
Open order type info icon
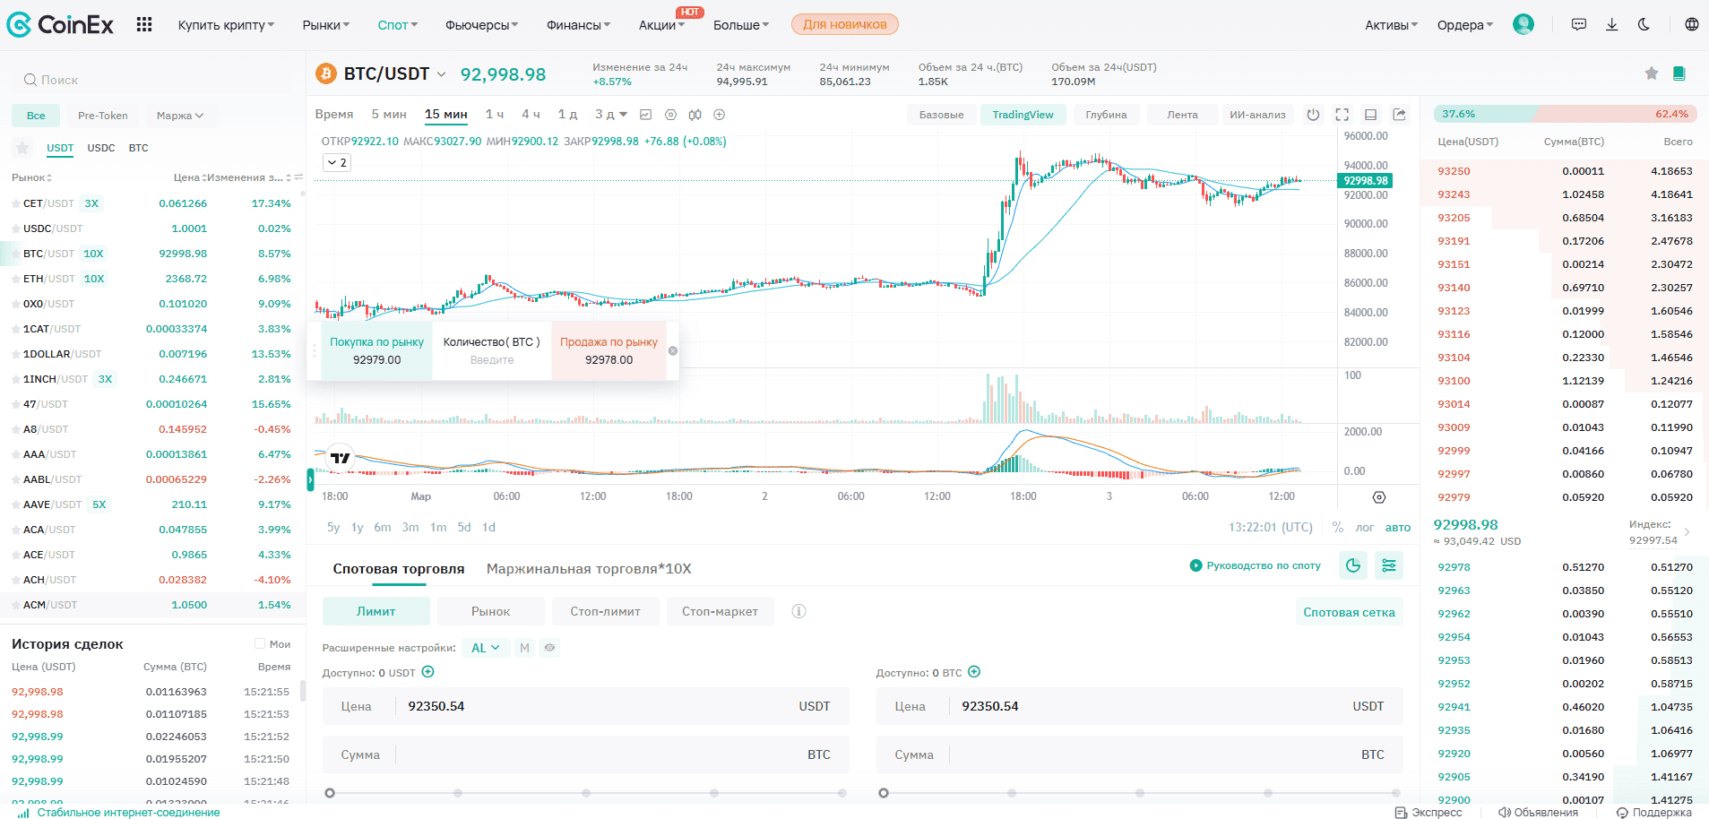pyautogui.click(x=798, y=611)
